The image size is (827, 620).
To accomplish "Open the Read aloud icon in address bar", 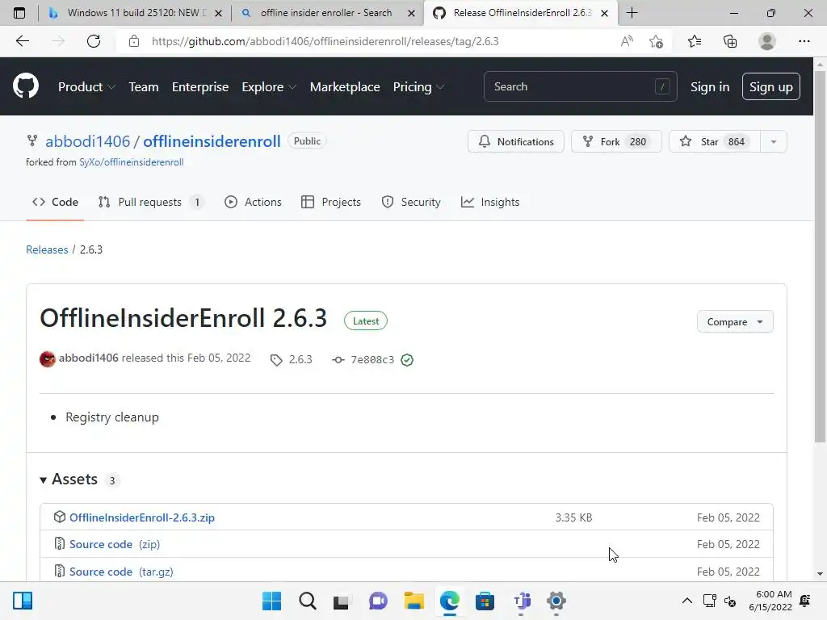I will (x=627, y=41).
